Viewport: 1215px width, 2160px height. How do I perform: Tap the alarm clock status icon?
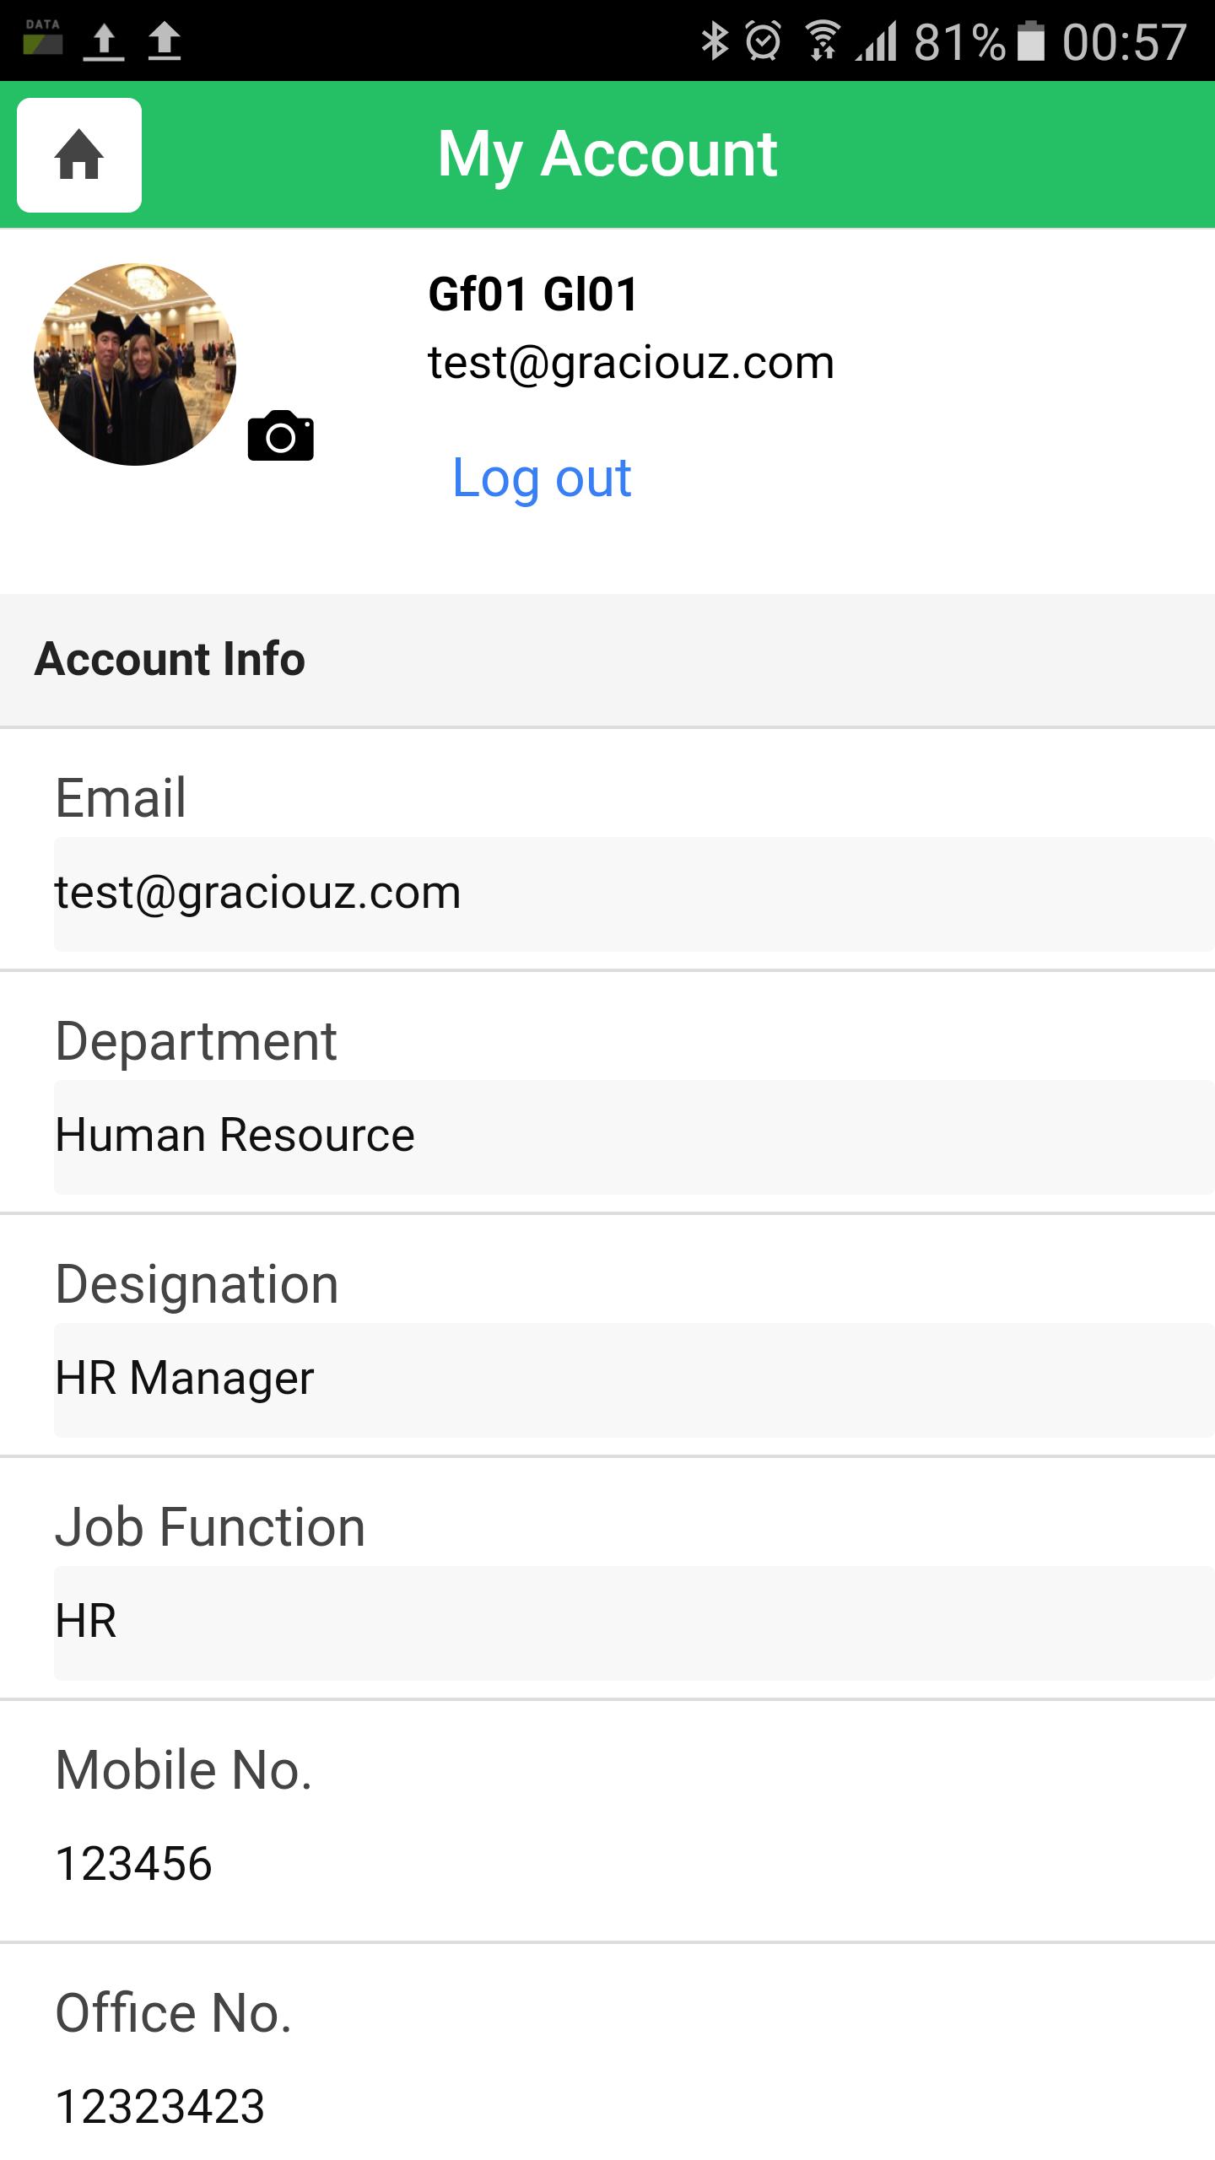pos(764,40)
